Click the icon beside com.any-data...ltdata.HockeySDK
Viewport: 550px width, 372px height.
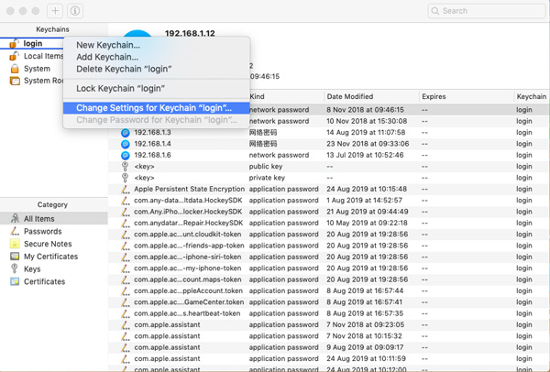pyautogui.click(x=126, y=201)
